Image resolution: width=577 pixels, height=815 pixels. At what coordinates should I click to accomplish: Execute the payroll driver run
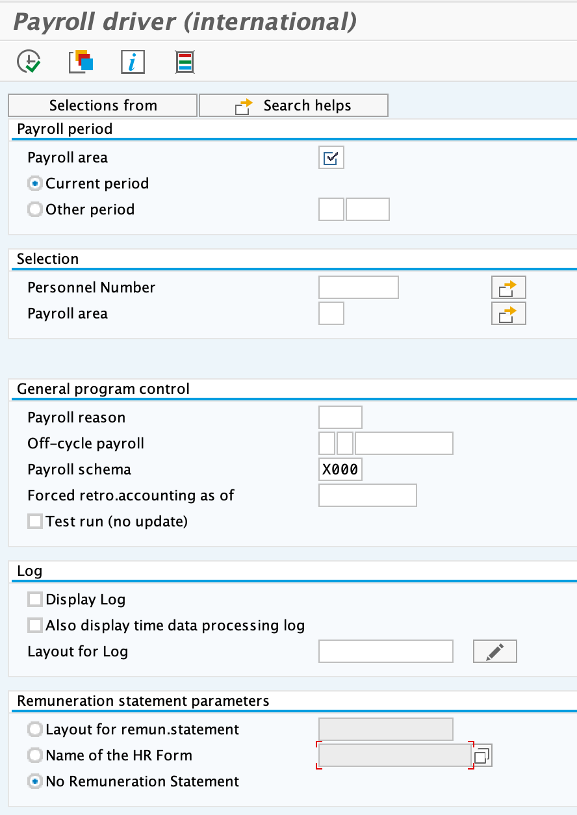click(27, 62)
